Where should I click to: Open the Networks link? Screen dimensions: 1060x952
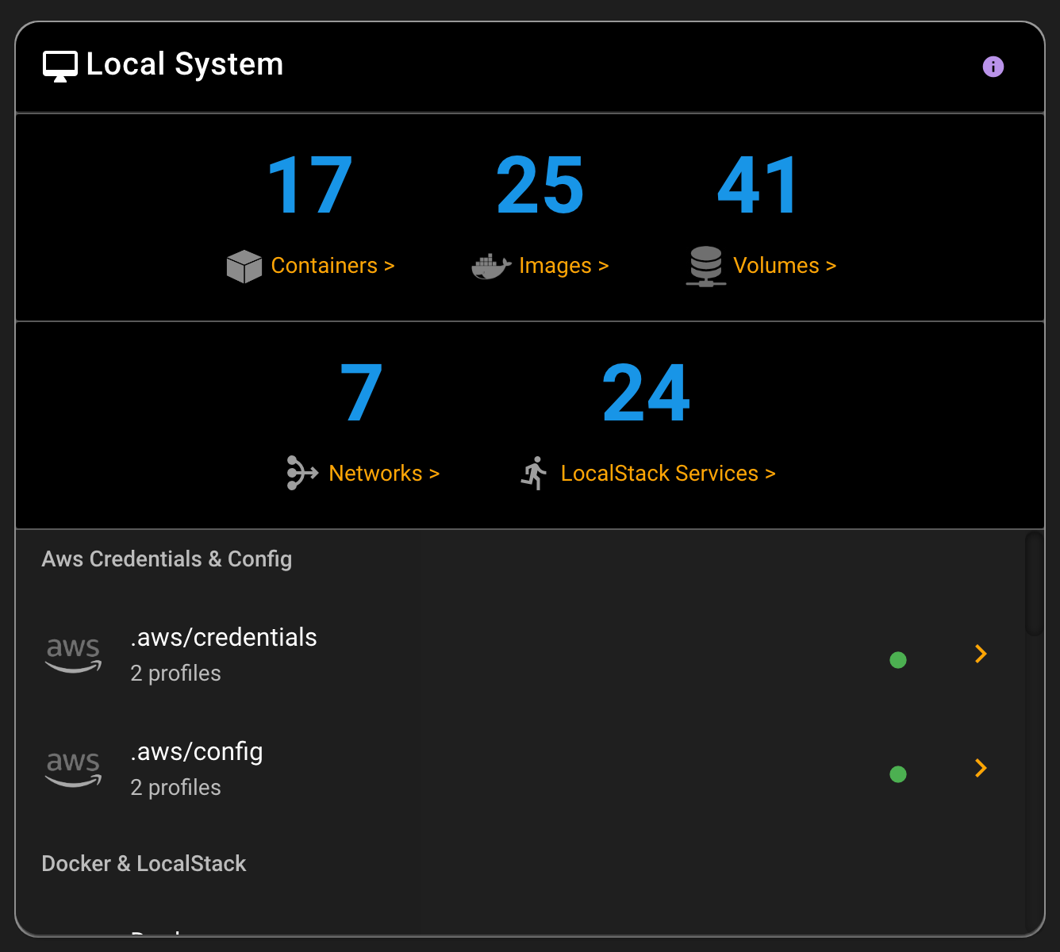point(384,473)
